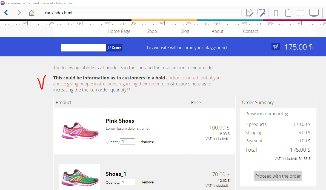Remove Pink Shoes from the cart
Image resolution: width=326 pixels, height=190 pixels.
click(x=147, y=142)
